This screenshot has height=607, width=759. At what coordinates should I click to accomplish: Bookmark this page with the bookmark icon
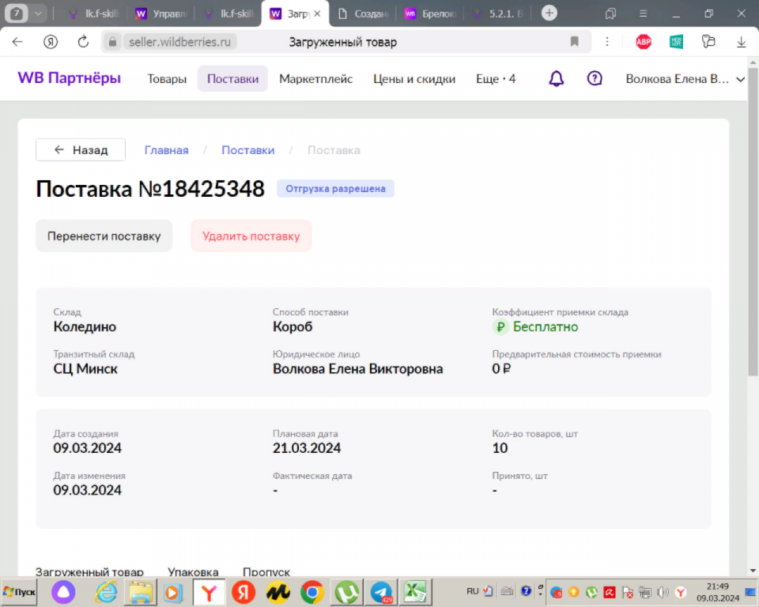(x=575, y=42)
